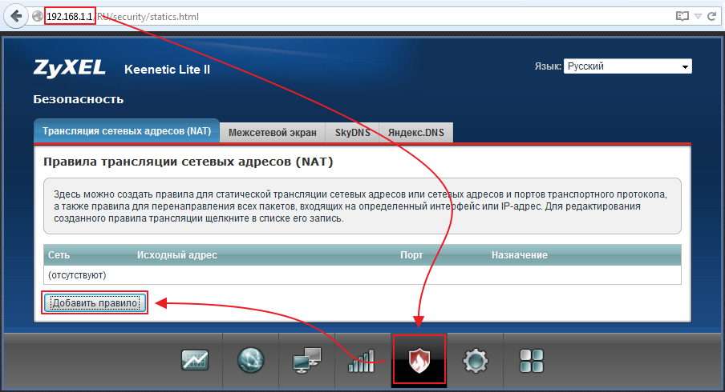Switch to the SkyDNS tab
Image resolution: width=725 pixels, height=392 pixels.
pyautogui.click(x=352, y=132)
